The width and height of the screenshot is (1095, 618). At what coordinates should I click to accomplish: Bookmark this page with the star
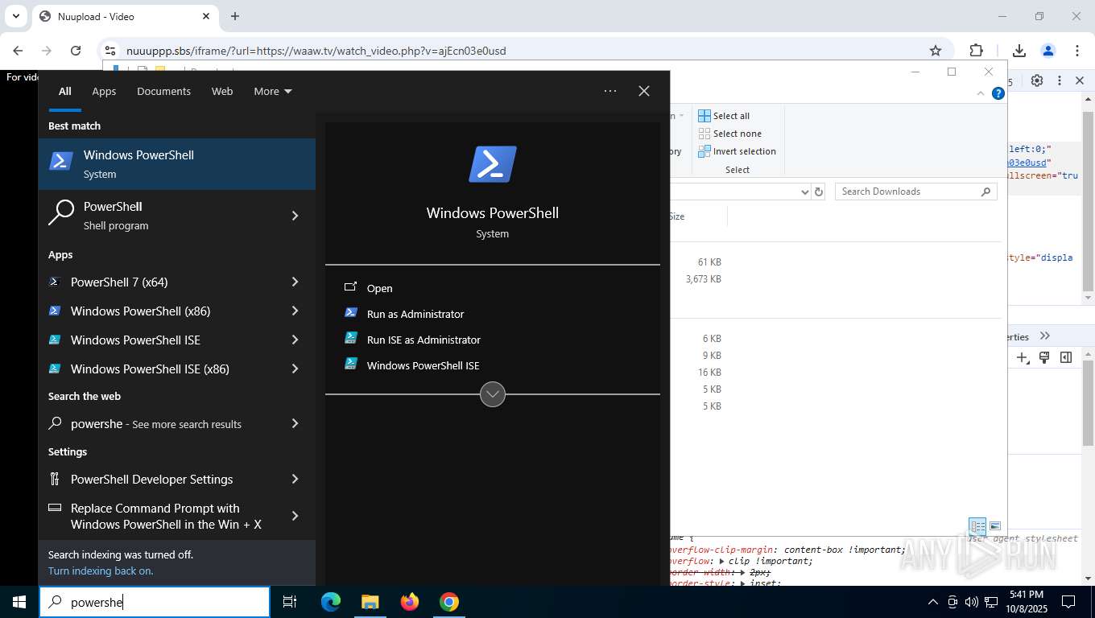936,51
